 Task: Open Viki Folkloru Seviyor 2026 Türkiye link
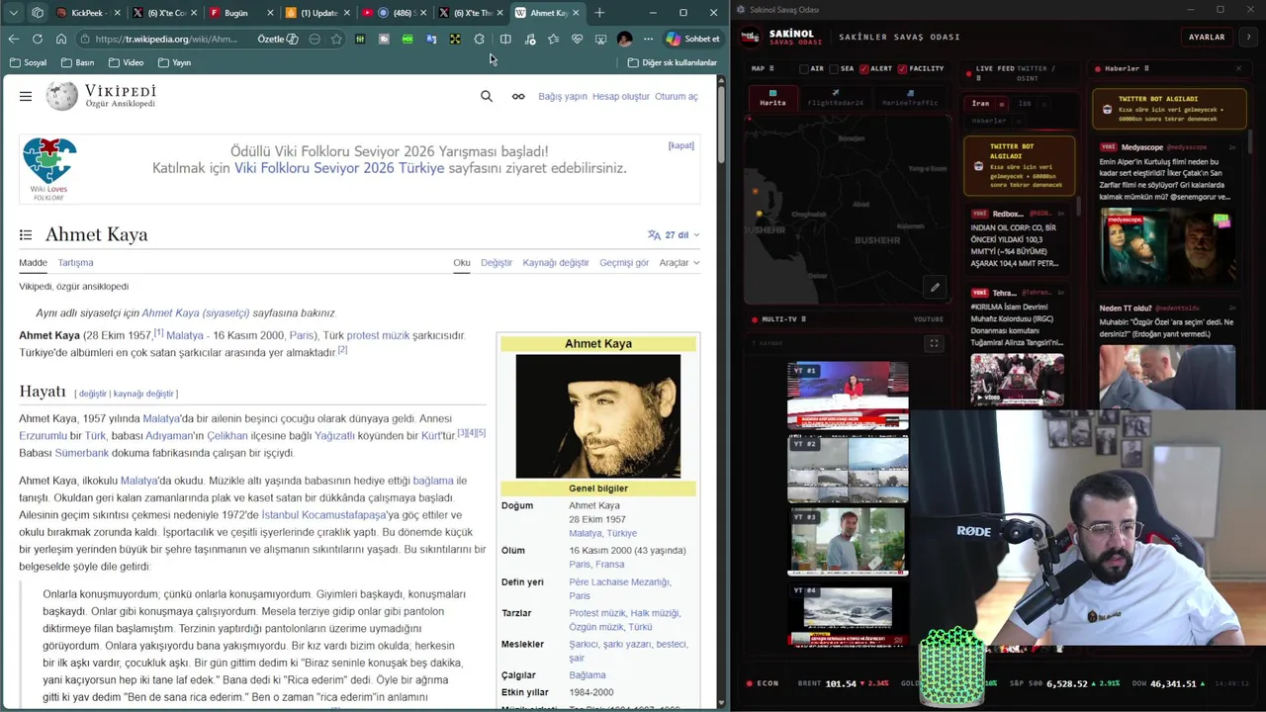pyautogui.click(x=339, y=168)
